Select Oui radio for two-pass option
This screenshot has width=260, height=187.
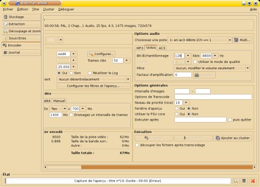tap(59, 73)
